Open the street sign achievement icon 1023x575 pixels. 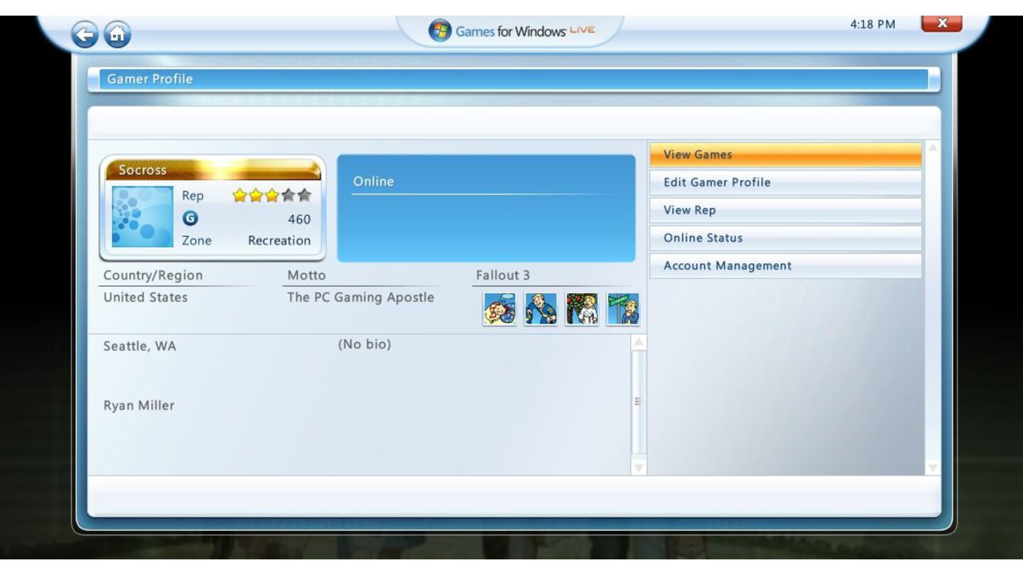[622, 309]
